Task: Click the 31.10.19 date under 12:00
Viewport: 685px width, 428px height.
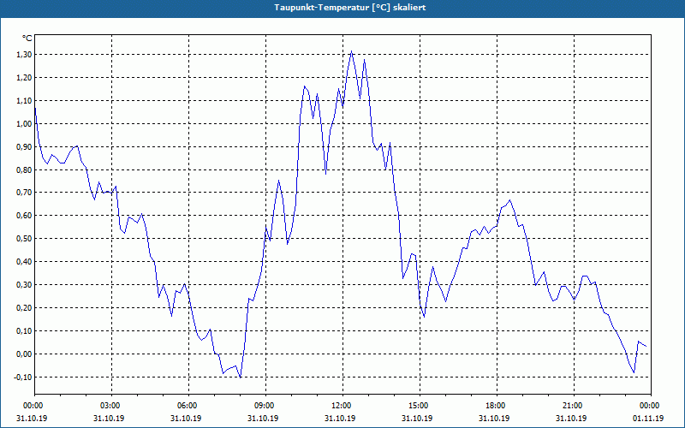Action: [340, 419]
